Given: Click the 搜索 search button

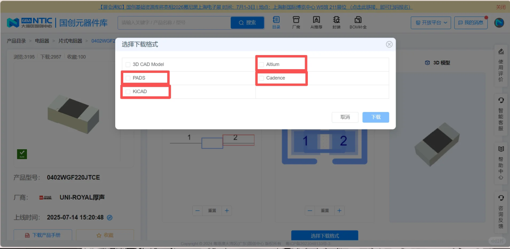Looking at the screenshot, I should click(x=247, y=23).
